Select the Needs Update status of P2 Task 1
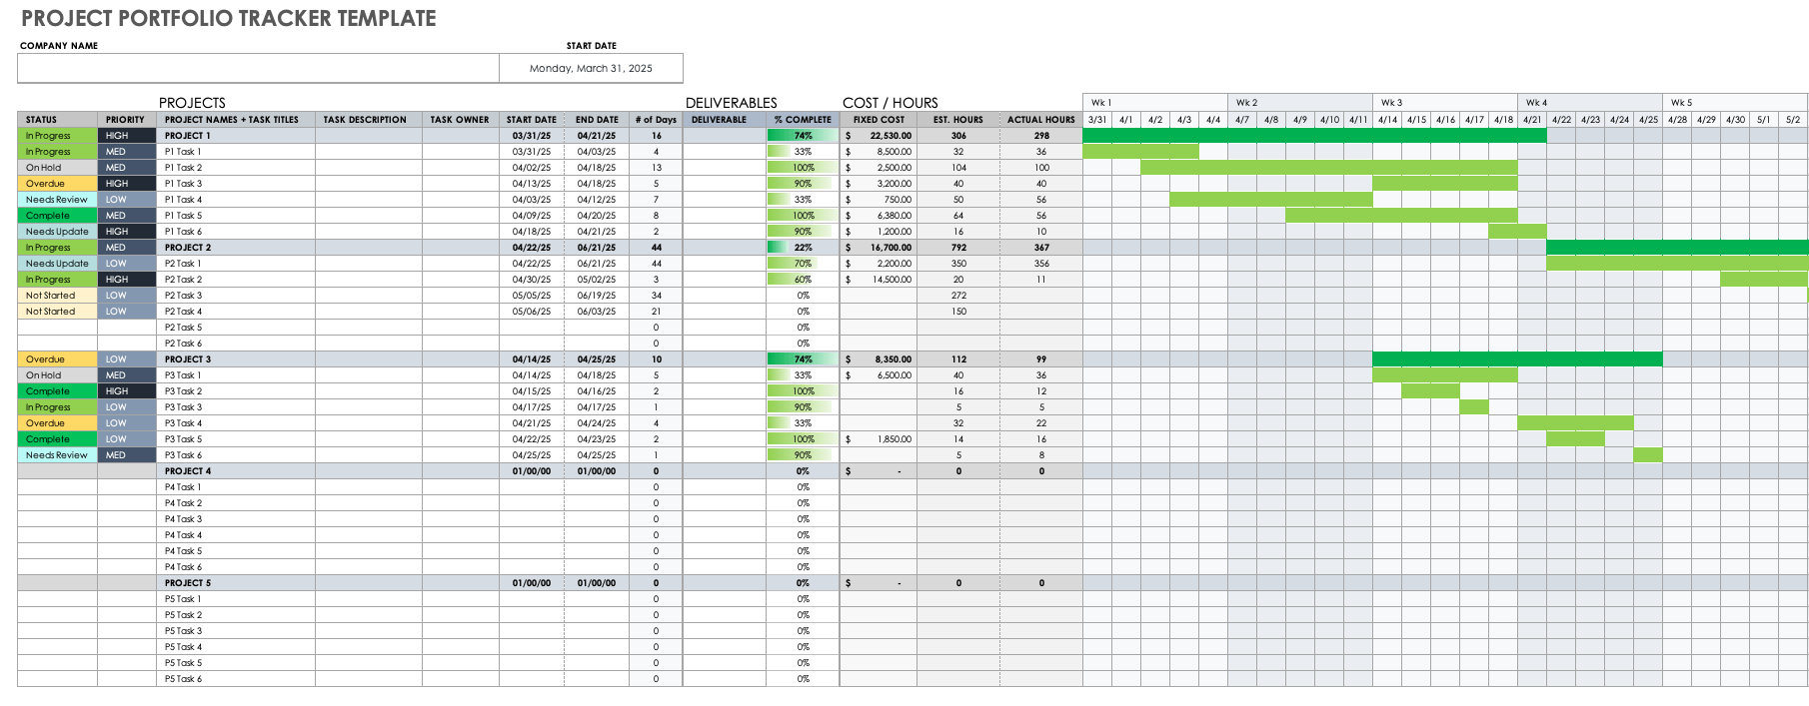 (x=57, y=264)
